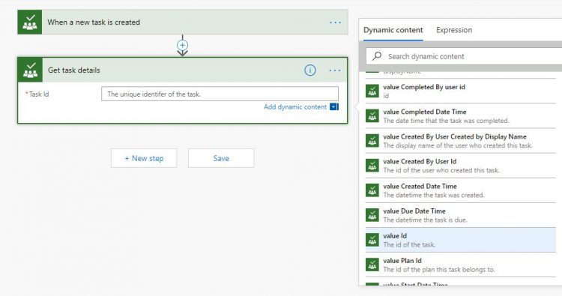Click 'The date time that the task was completed.'

(447, 121)
